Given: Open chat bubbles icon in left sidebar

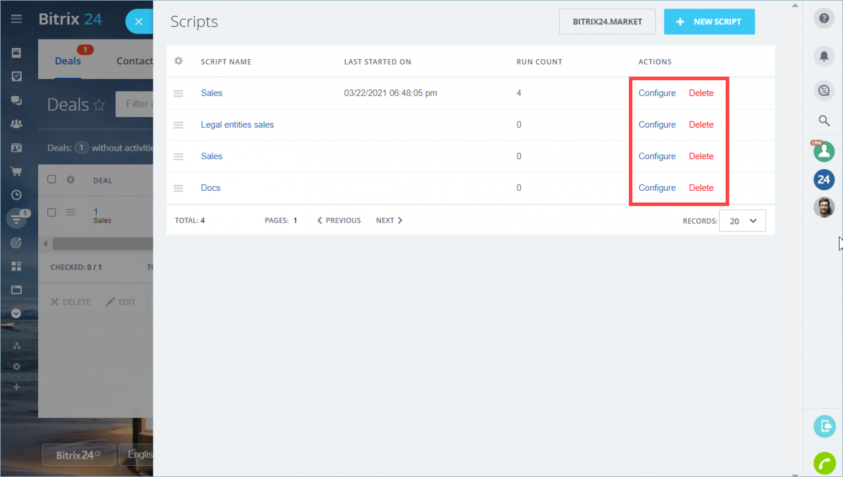Looking at the screenshot, I should point(16,100).
